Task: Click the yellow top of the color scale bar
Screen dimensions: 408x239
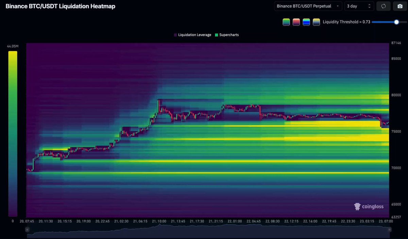Action: click(x=13, y=54)
